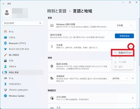The width and height of the screenshot is (140, 109).
Task: Open プライバシーとセキュリティ category
Action: [23, 90]
